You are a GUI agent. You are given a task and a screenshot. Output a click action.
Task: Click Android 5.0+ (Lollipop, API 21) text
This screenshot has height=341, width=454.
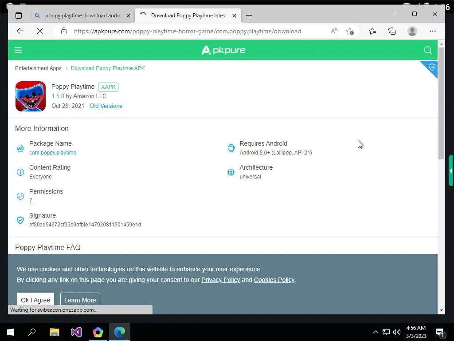tap(276, 153)
